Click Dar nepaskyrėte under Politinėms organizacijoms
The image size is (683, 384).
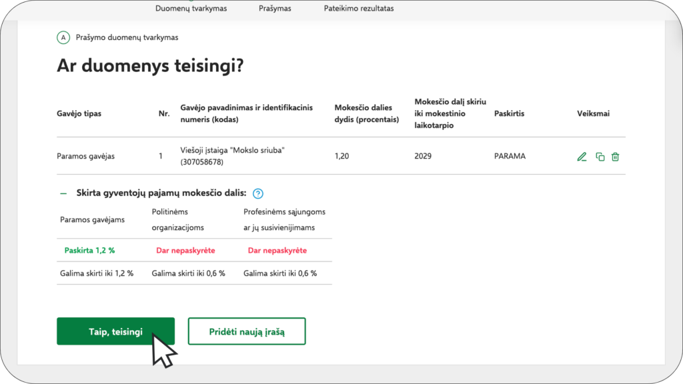click(185, 251)
